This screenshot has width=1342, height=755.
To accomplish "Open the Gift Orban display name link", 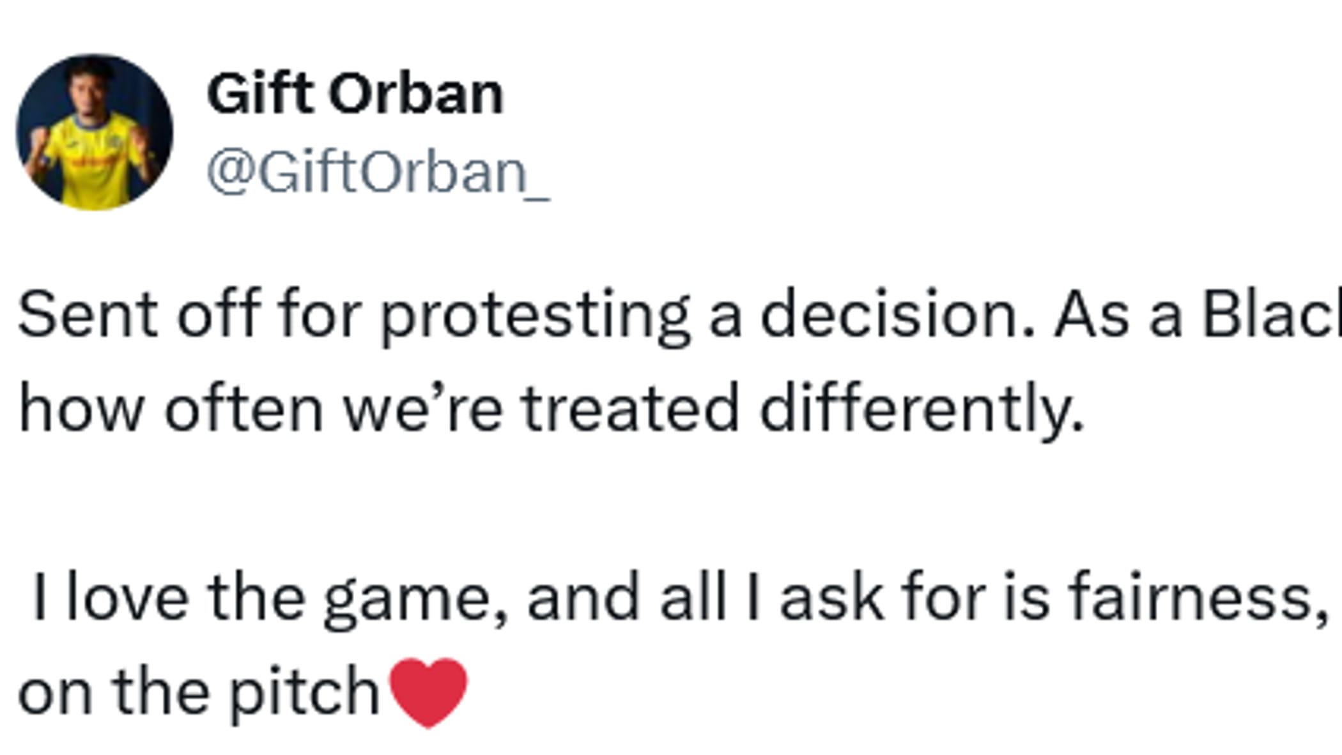I will point(355,94).
